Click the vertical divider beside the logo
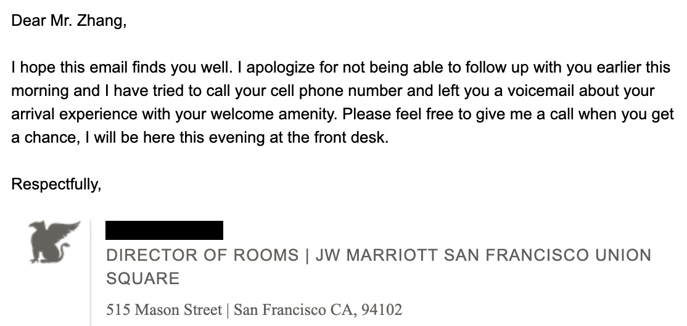This screenshot has width=687, height=326. 91,271
